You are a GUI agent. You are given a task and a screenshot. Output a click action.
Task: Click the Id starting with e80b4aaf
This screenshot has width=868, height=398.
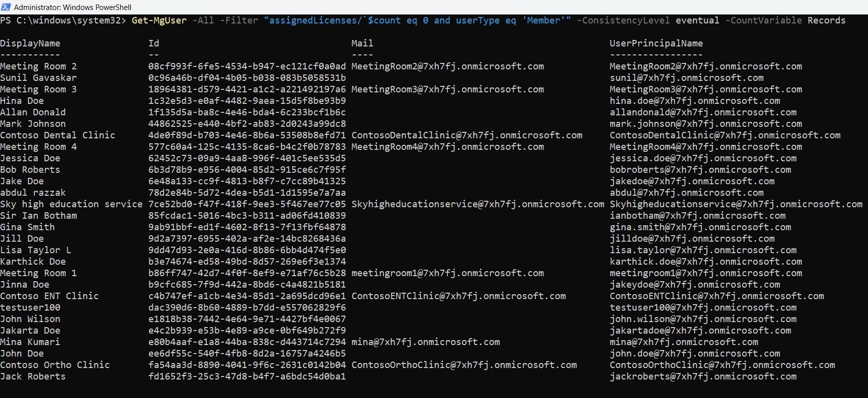[x=247, y=342]
